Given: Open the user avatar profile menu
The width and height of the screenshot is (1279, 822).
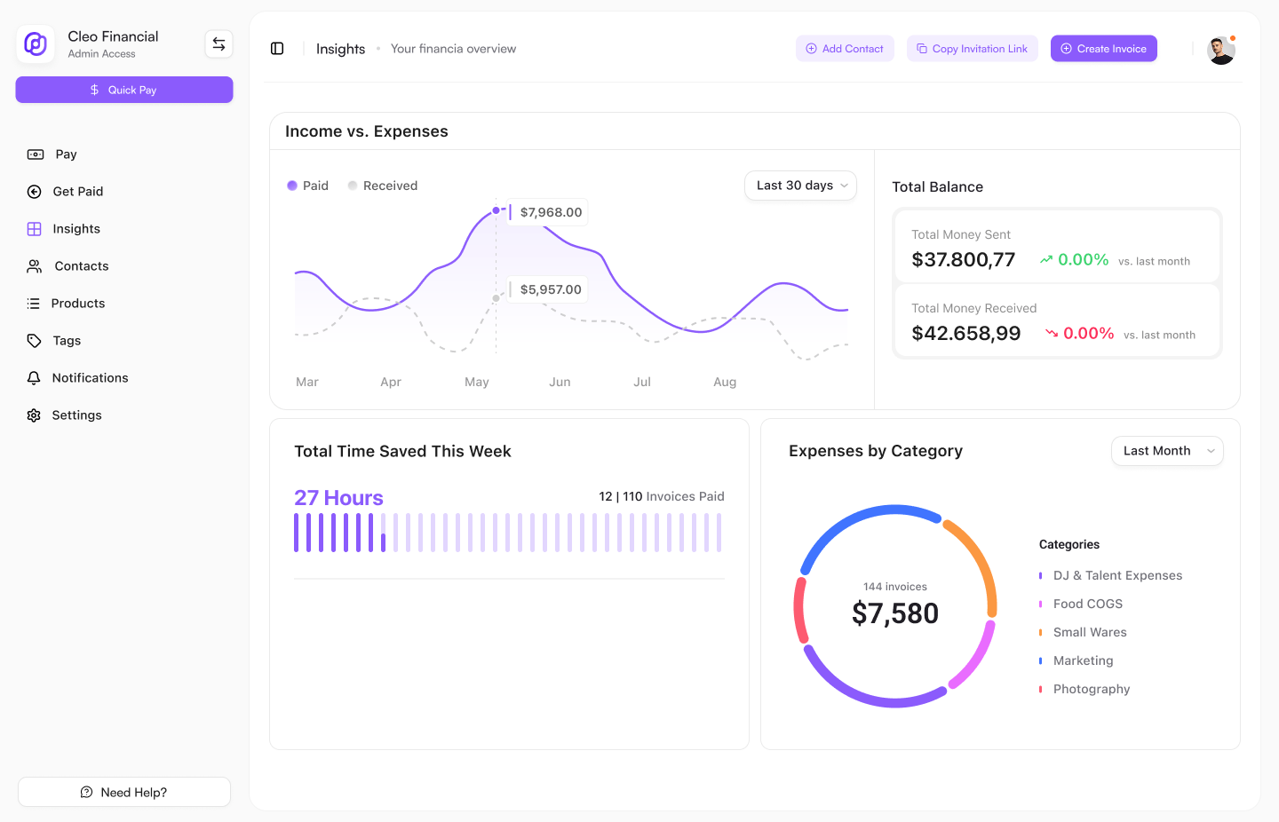Looking at the screenshot, I should coord(1220,50).
